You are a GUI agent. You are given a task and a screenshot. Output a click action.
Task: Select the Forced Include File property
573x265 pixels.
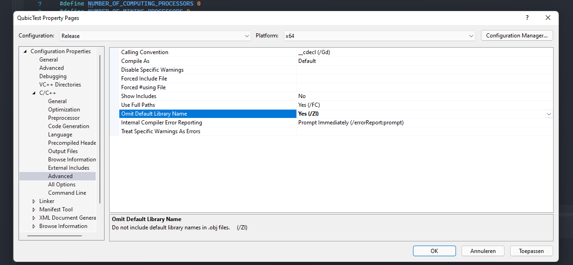[x=144, y=79]
